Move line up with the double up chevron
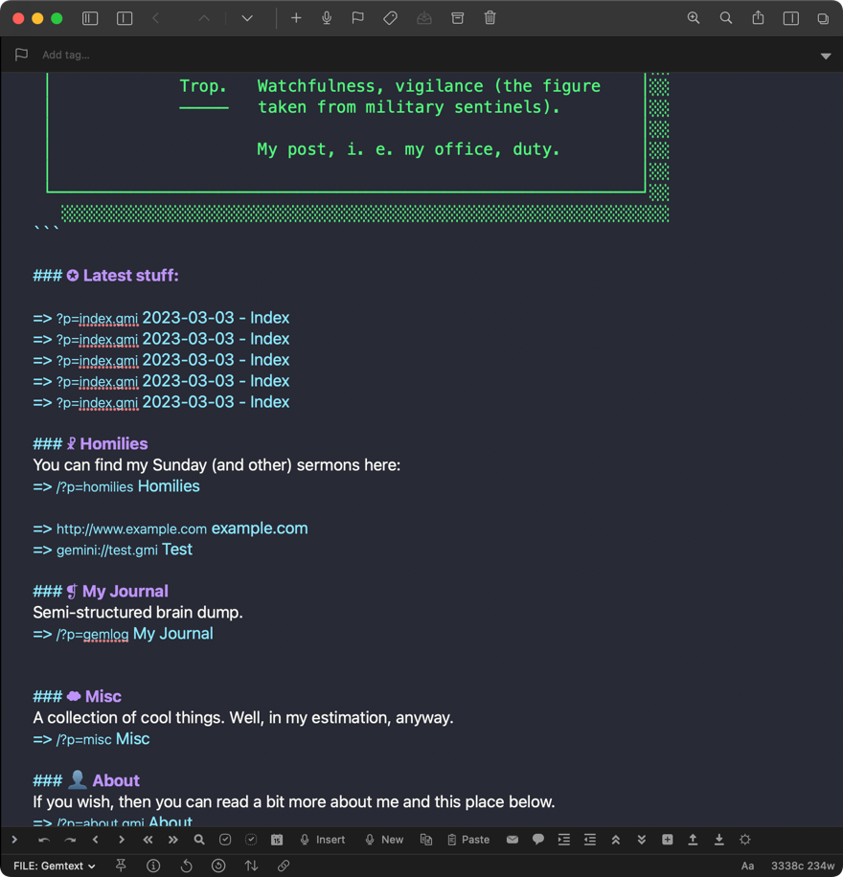Viewport: 843px width, 877px height. tap(616, 840)
